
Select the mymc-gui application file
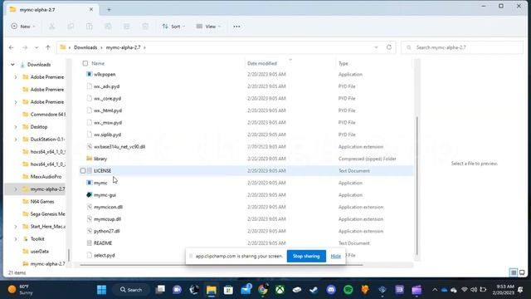click(105, 195)
